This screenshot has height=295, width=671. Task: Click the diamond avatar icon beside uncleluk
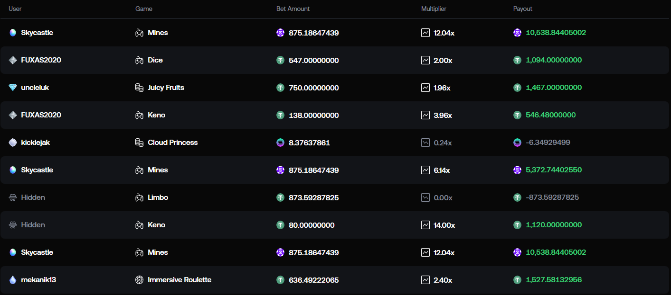[13, 88]
